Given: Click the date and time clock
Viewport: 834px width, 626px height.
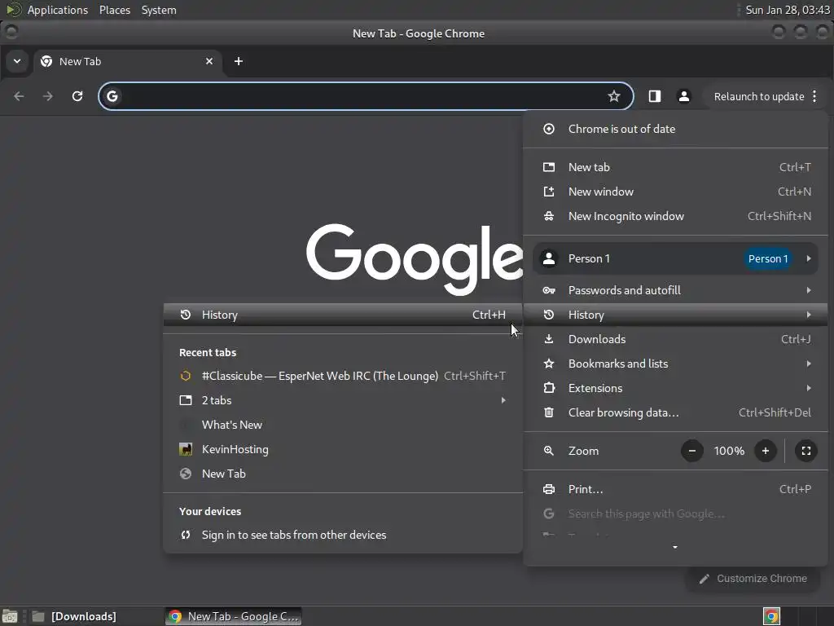Looking at the screenshot, I should (x=788, y=10).
